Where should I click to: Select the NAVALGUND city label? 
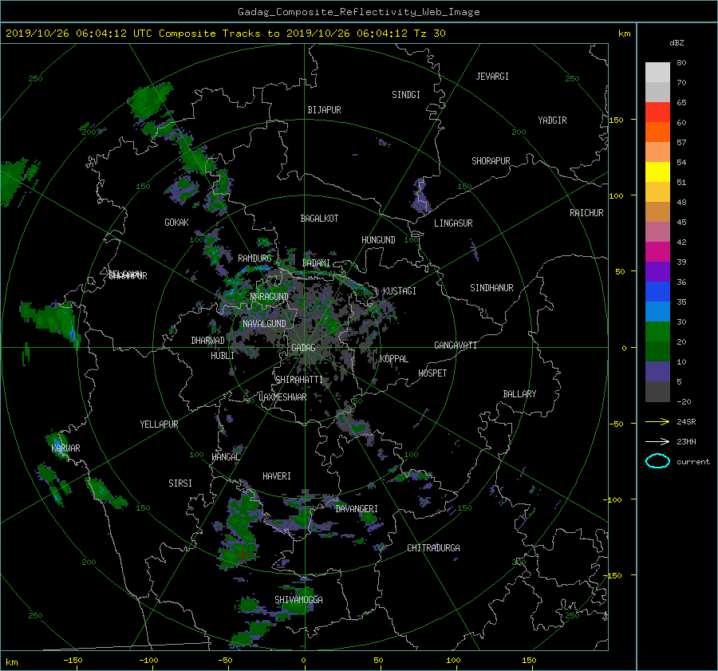coord(264,324)
